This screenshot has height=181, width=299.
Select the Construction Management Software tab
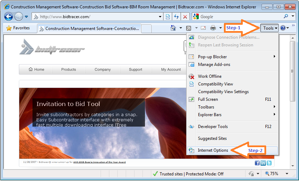(x=89, y=29)
